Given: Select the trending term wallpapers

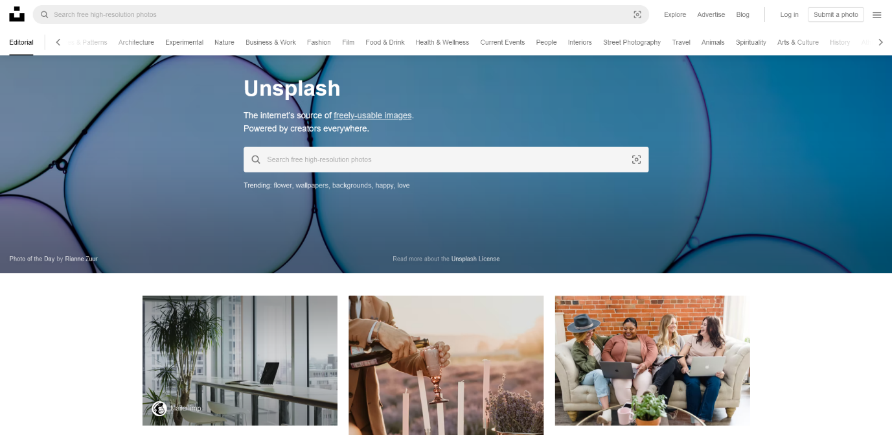Looking at the screenshot, I should click(x=312, y=185).
